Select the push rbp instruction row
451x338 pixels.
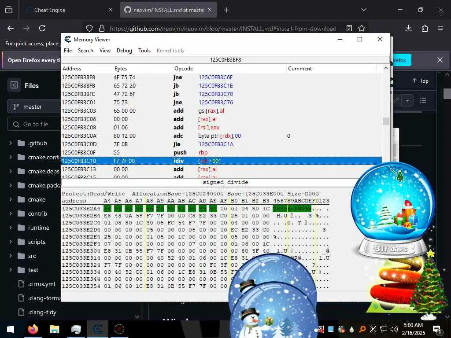pyautogui.click(x=222, y=153)
